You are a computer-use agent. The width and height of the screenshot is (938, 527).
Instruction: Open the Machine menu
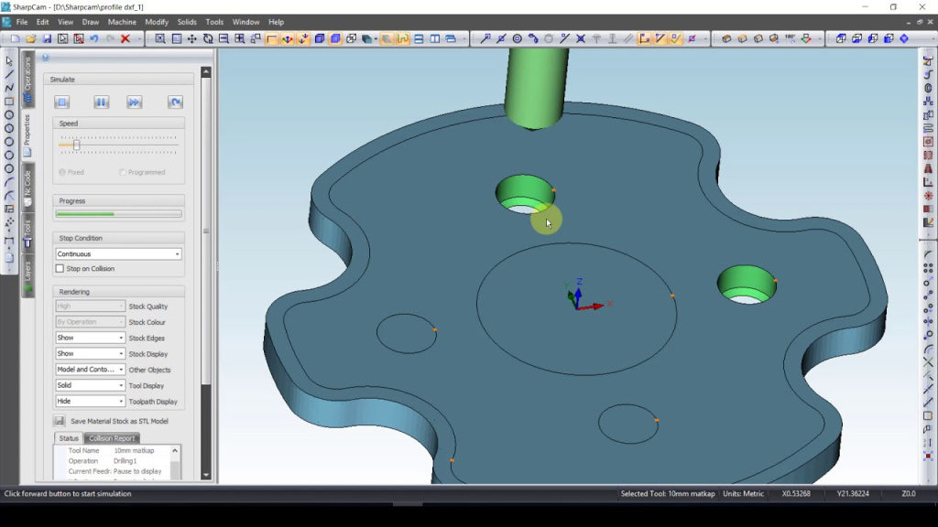point(122,22)
